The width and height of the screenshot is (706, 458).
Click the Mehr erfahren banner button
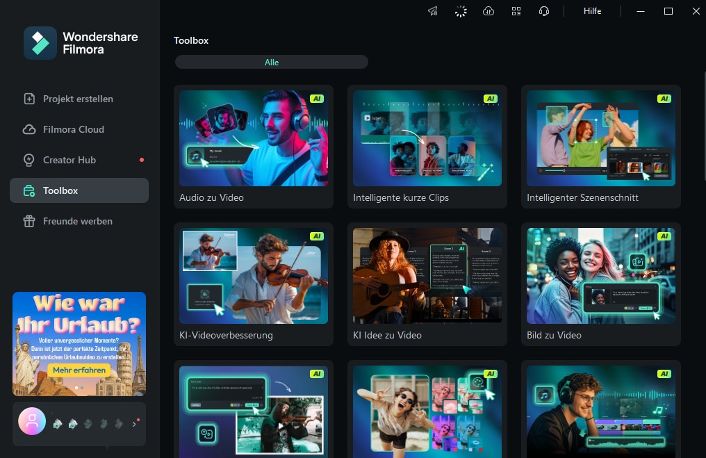pyautogui.click(x=79, y=370)
